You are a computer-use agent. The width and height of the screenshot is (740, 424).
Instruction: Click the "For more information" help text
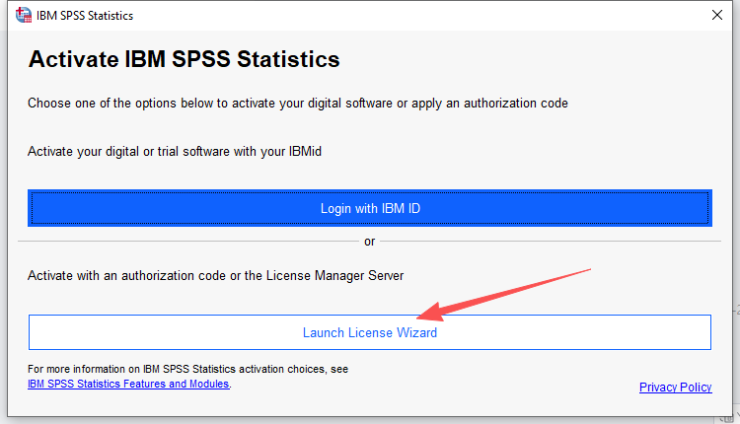click(x=187, y=369)
